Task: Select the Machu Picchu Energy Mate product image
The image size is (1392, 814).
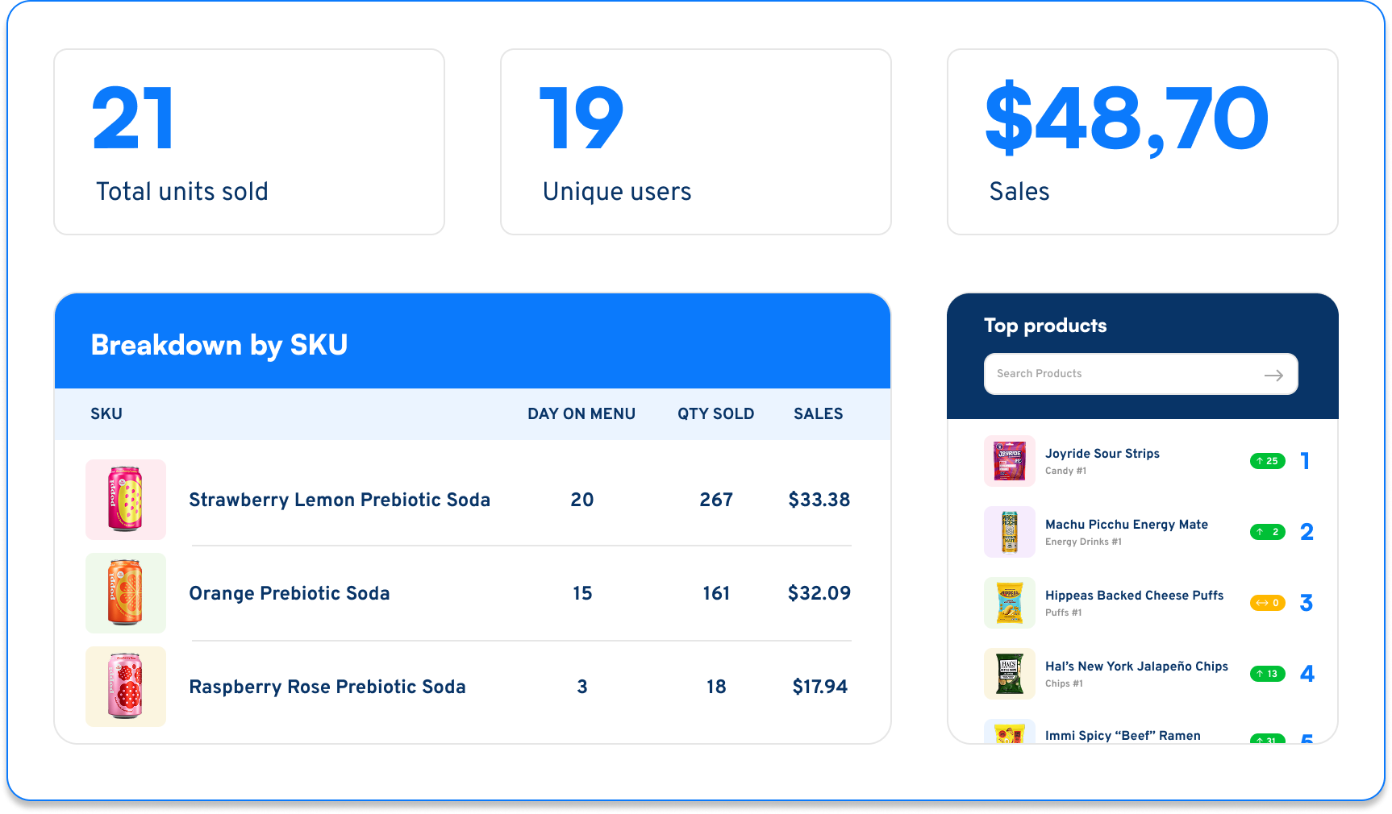Action: point(1010,532)
